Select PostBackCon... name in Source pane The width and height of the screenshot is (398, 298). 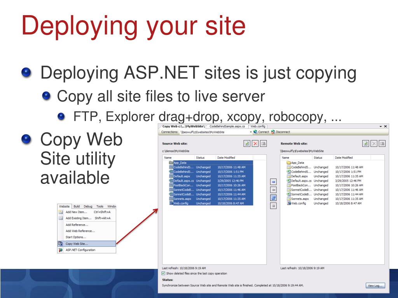(183, 185)
